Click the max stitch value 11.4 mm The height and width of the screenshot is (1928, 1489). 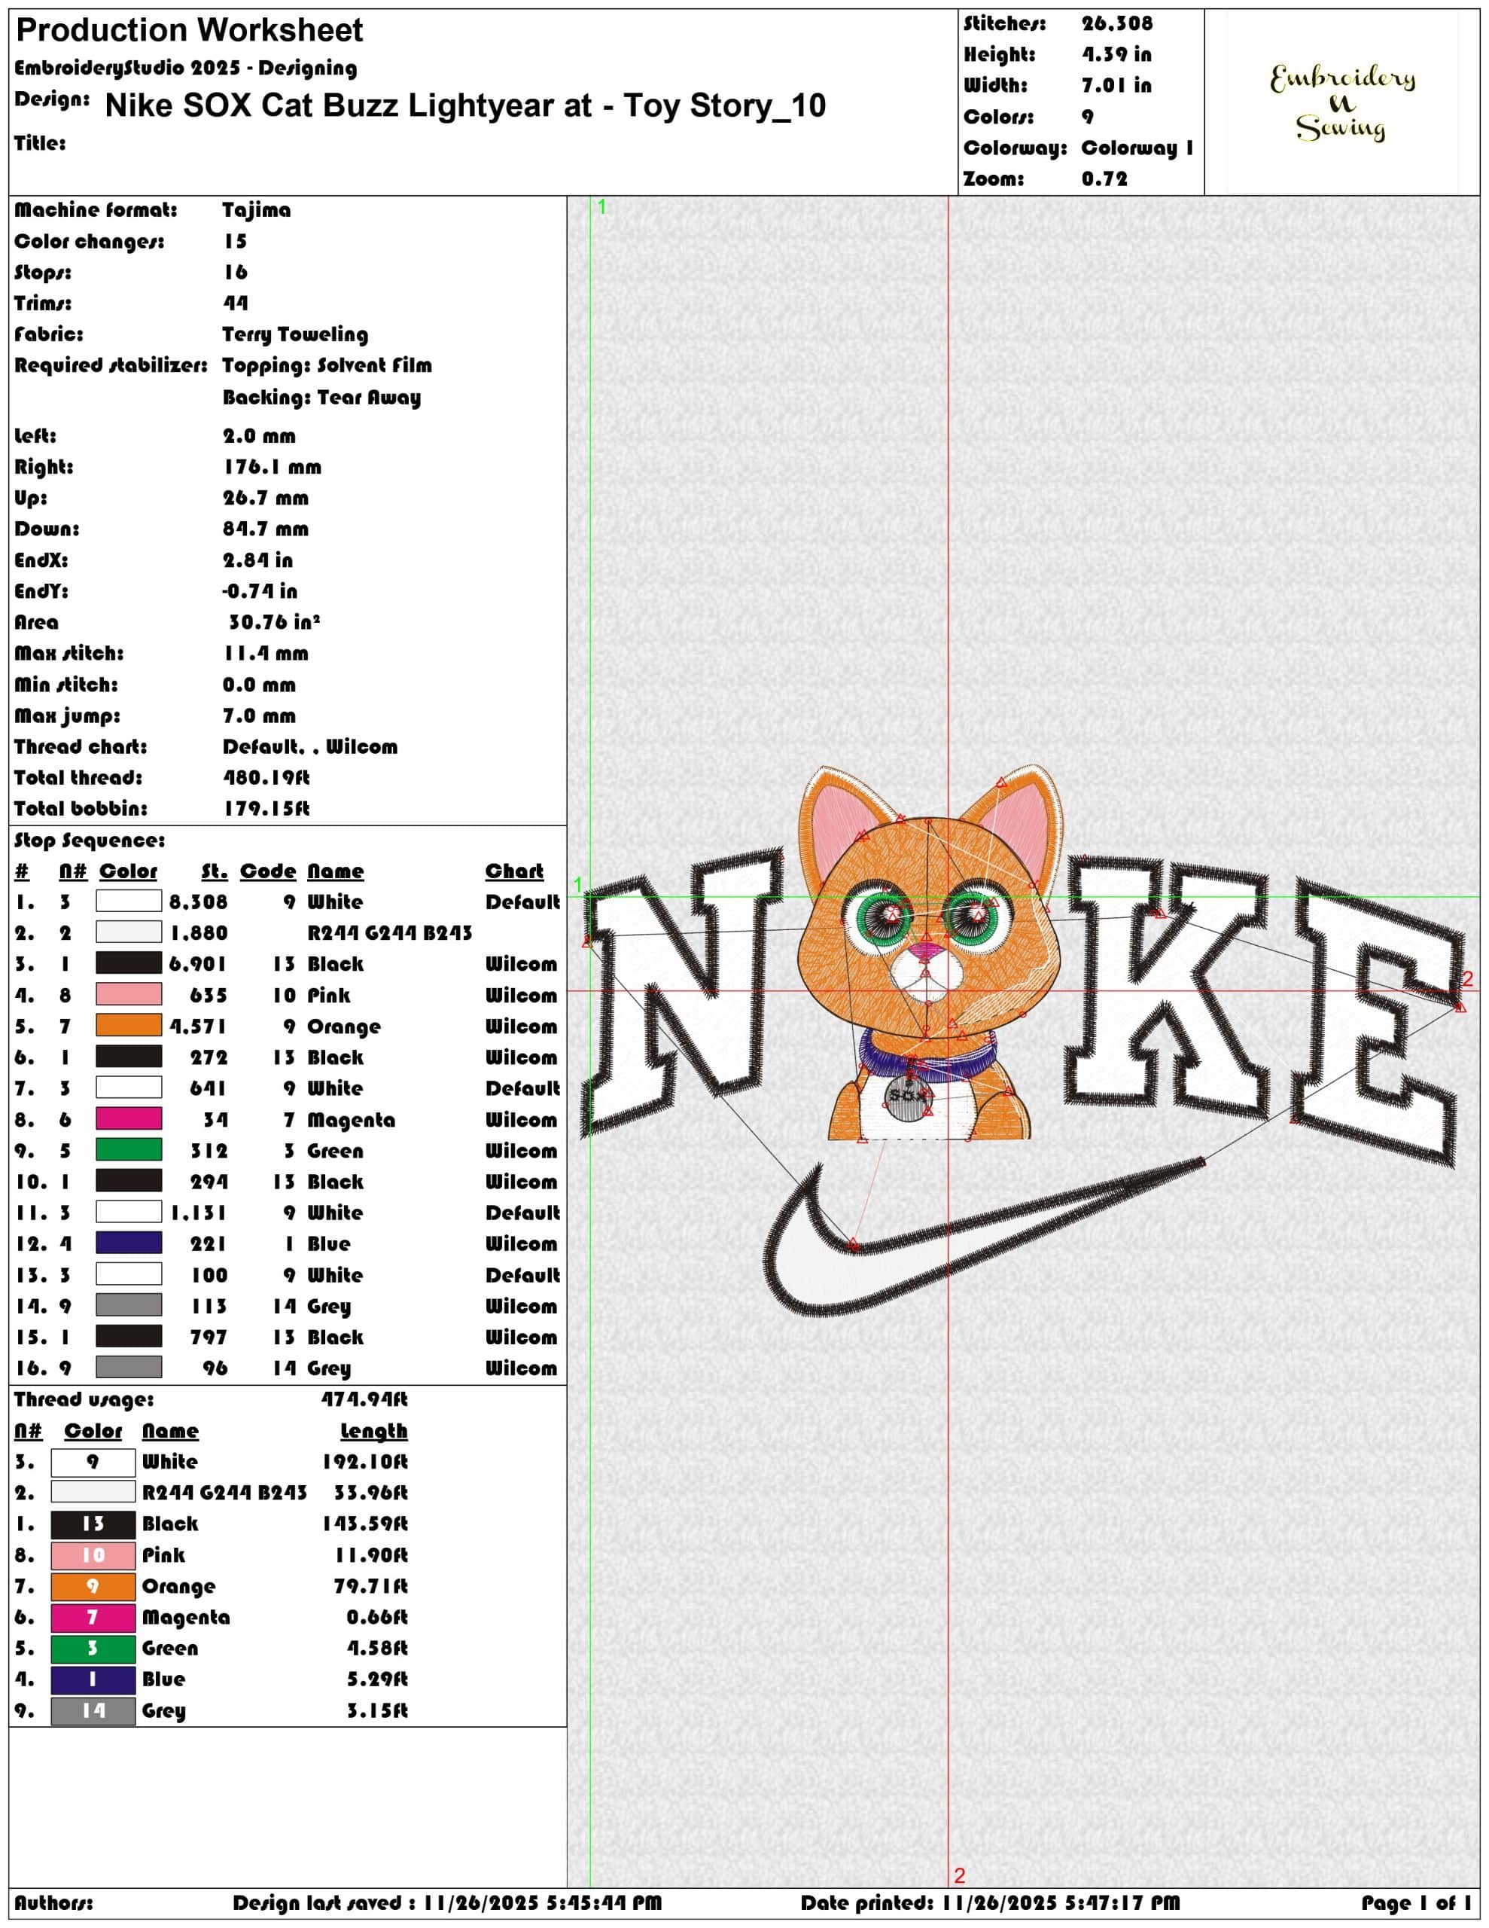[x=266, y=654]
